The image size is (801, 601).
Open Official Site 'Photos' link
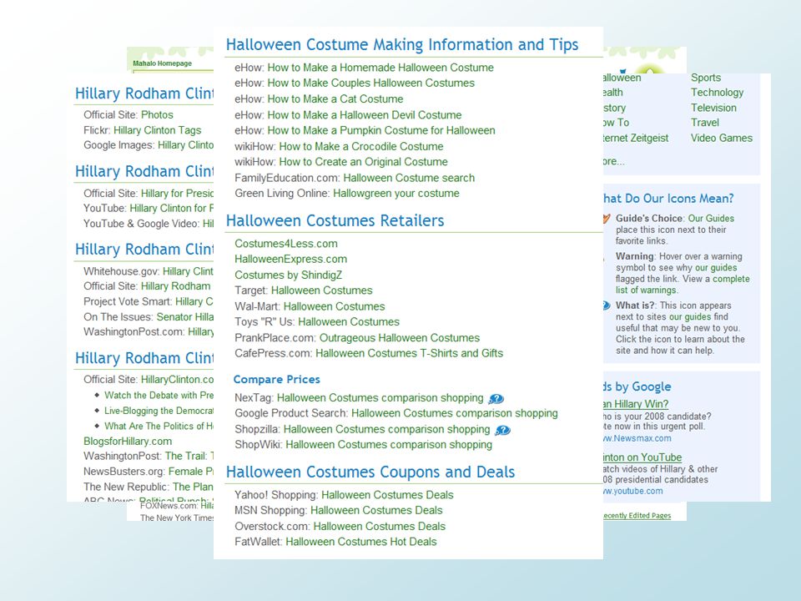coord(157,115)
